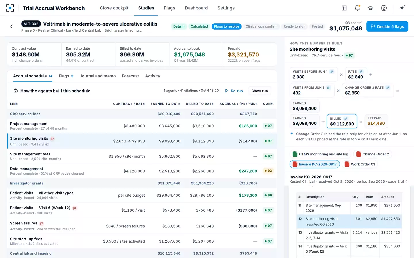Open the Work Order 01 source chip
414x258 pixels.
coord(360,164)
